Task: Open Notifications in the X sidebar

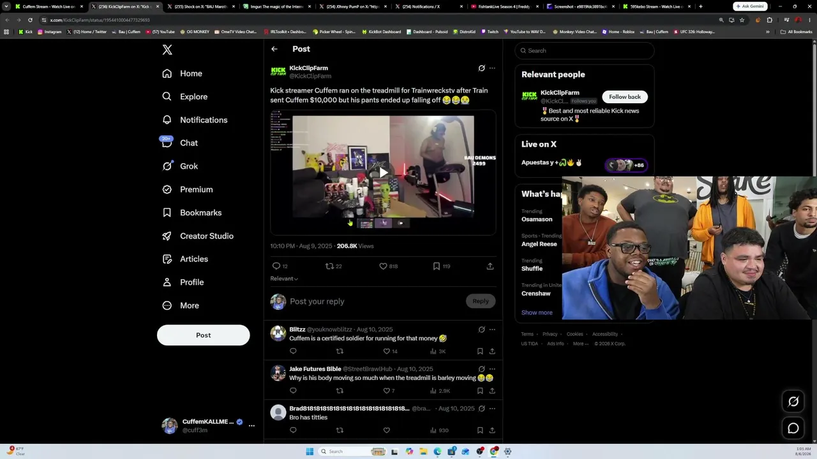Action: pyautogui.click(x=195, y=120)
